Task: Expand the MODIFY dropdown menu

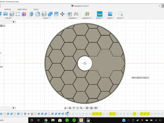Action: [x=47, y=18]
